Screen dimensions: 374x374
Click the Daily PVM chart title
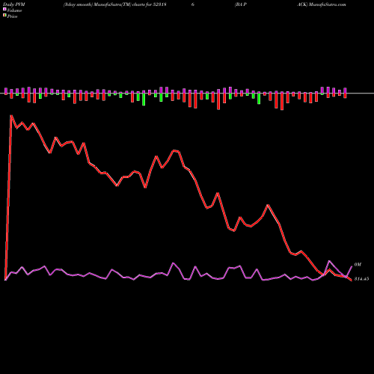[x=14, y=4]
